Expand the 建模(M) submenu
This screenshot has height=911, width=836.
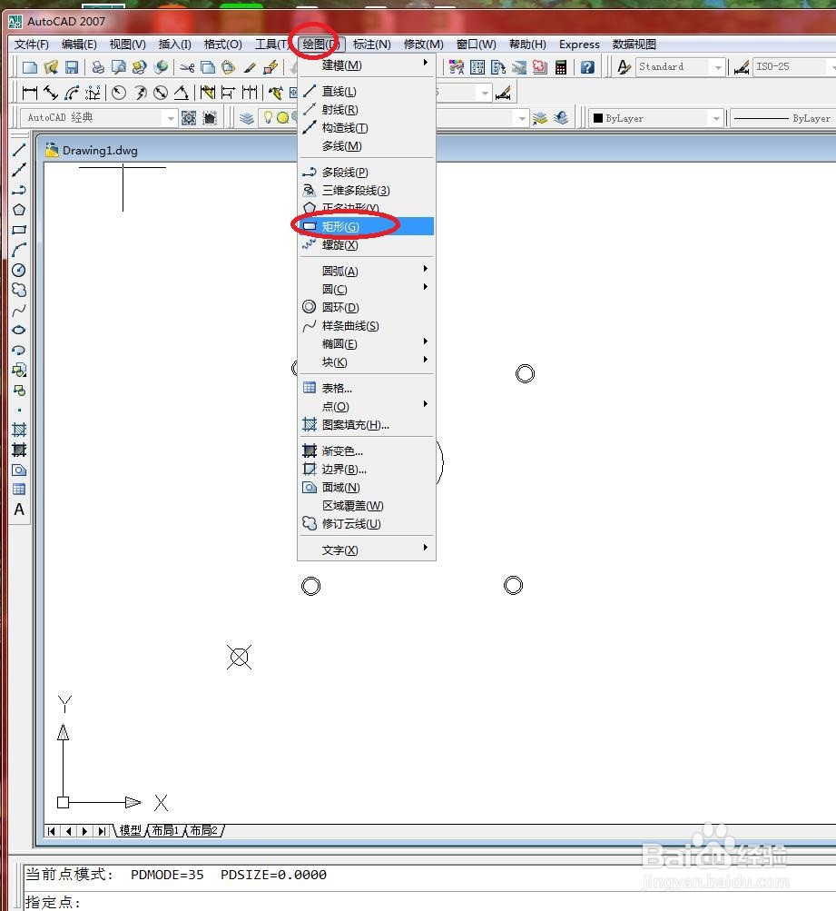[367, 65]
